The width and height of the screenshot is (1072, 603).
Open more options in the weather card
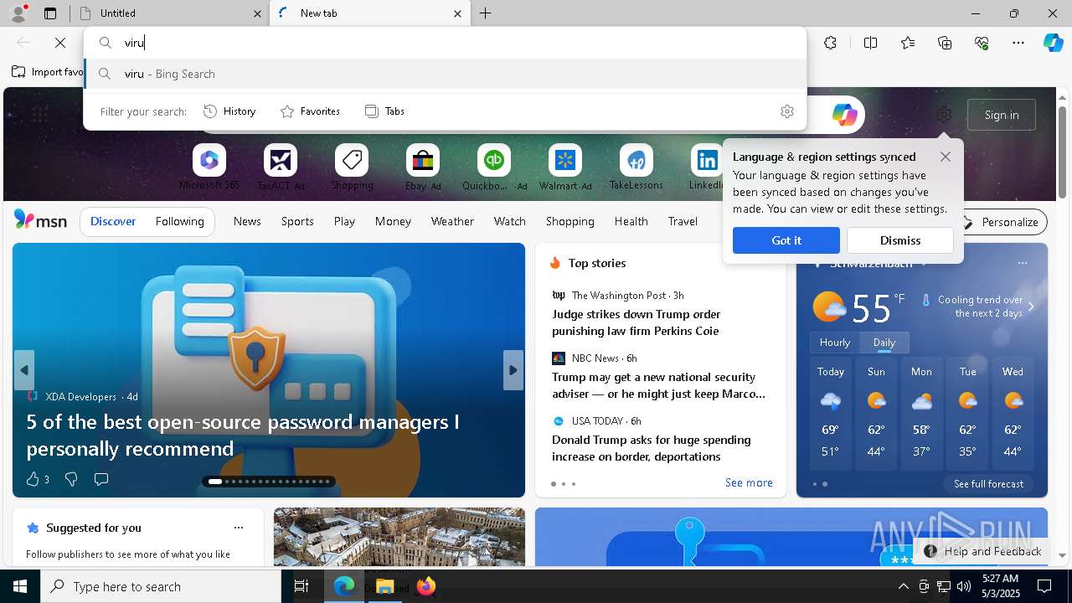[x=1022, y=263]
